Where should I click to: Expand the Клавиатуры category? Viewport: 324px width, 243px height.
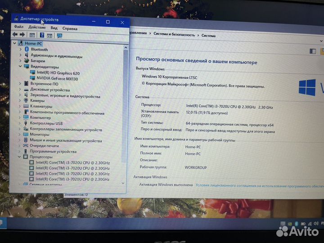tap(20, 106)
